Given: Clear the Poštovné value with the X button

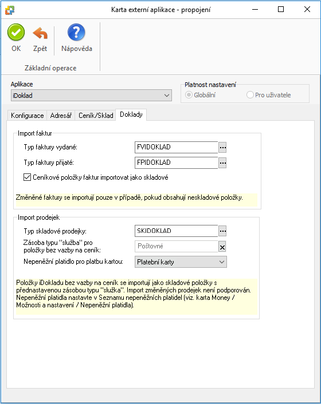Looking at the screenshot, I should [x=222, y=247].
